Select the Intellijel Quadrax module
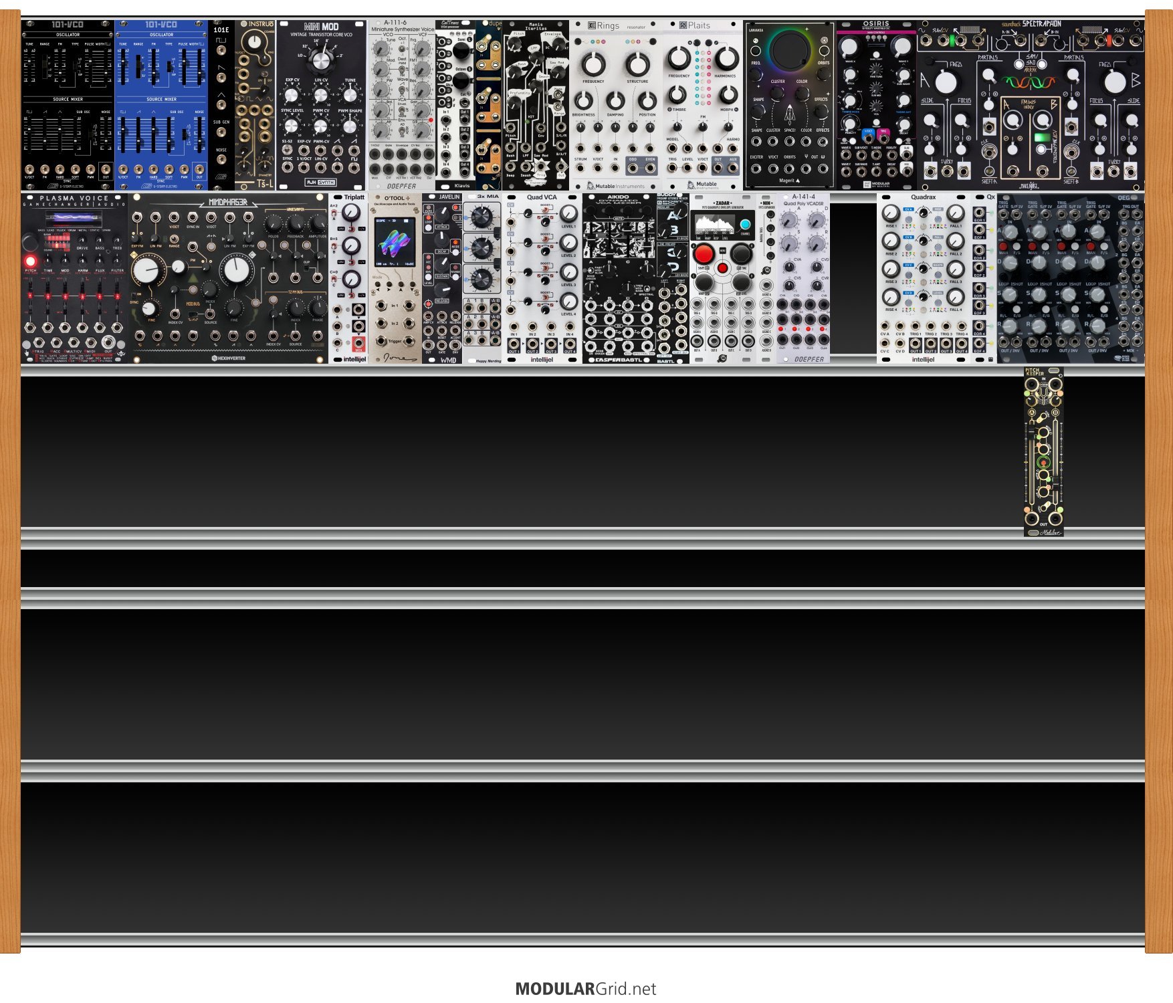The width and height of the screenshot is (1173, 1003). pos(924,279)
